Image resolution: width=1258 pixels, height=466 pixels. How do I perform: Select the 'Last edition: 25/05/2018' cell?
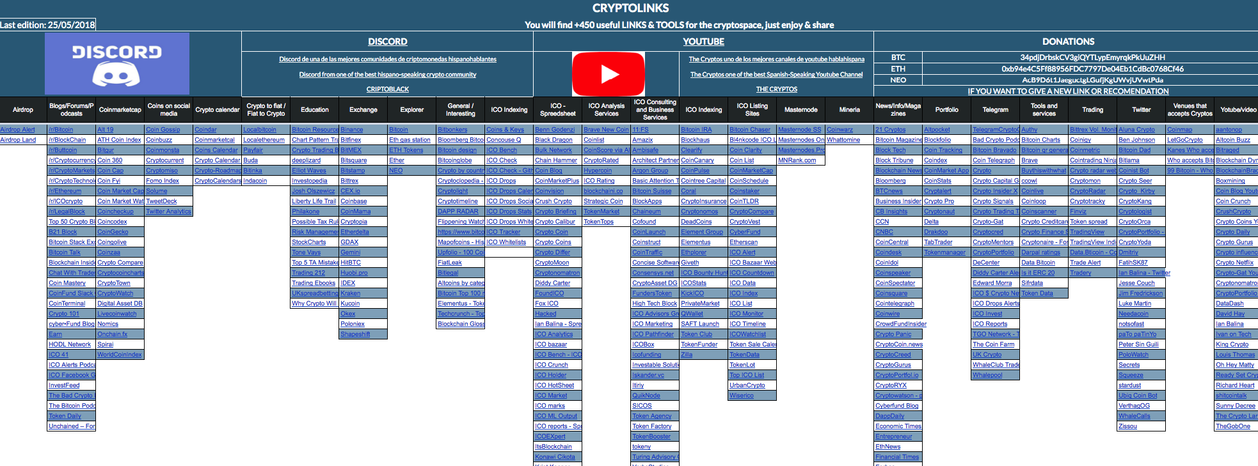[x=48, y=25]
